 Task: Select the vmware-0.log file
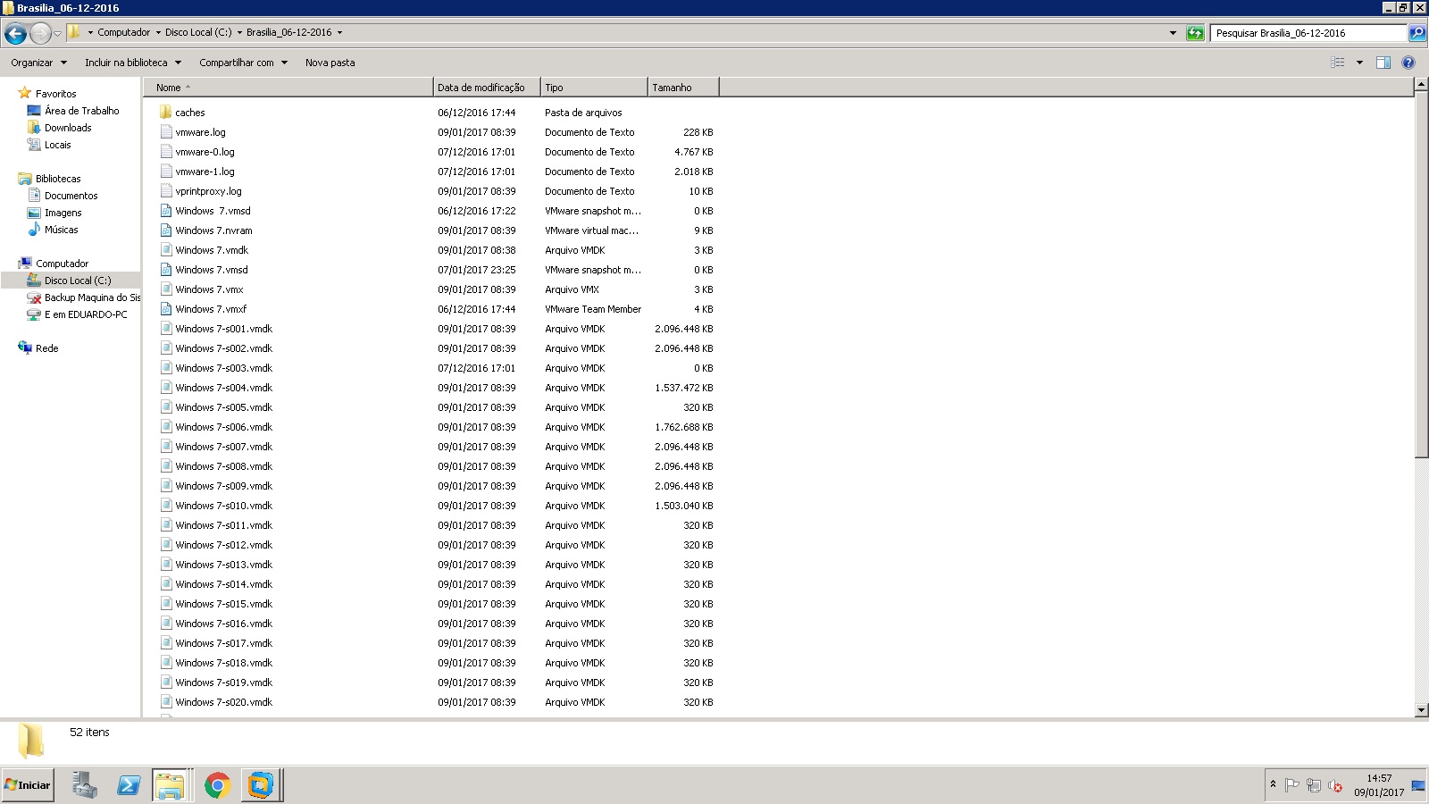205,152
